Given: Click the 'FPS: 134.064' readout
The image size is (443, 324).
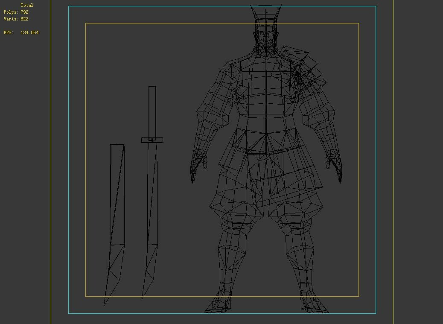Looking at the screenshot, I should click(x=21, y=32).
